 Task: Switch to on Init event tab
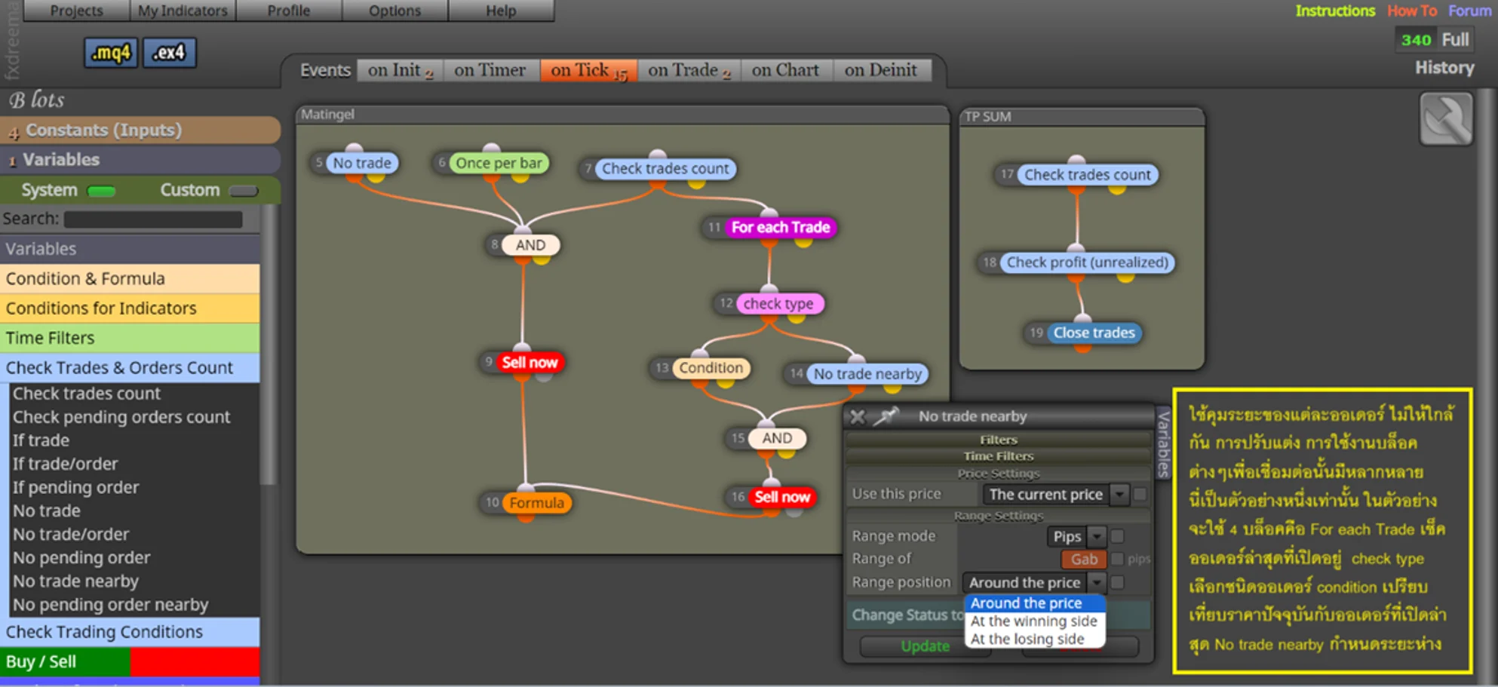pos(400,70)
